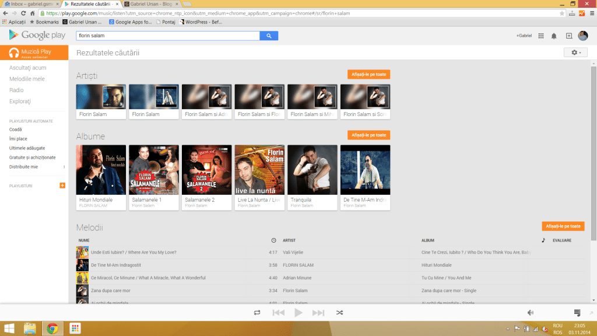
Task: Click the Chrome taskbar icon
Action: [x=52, y=328]
